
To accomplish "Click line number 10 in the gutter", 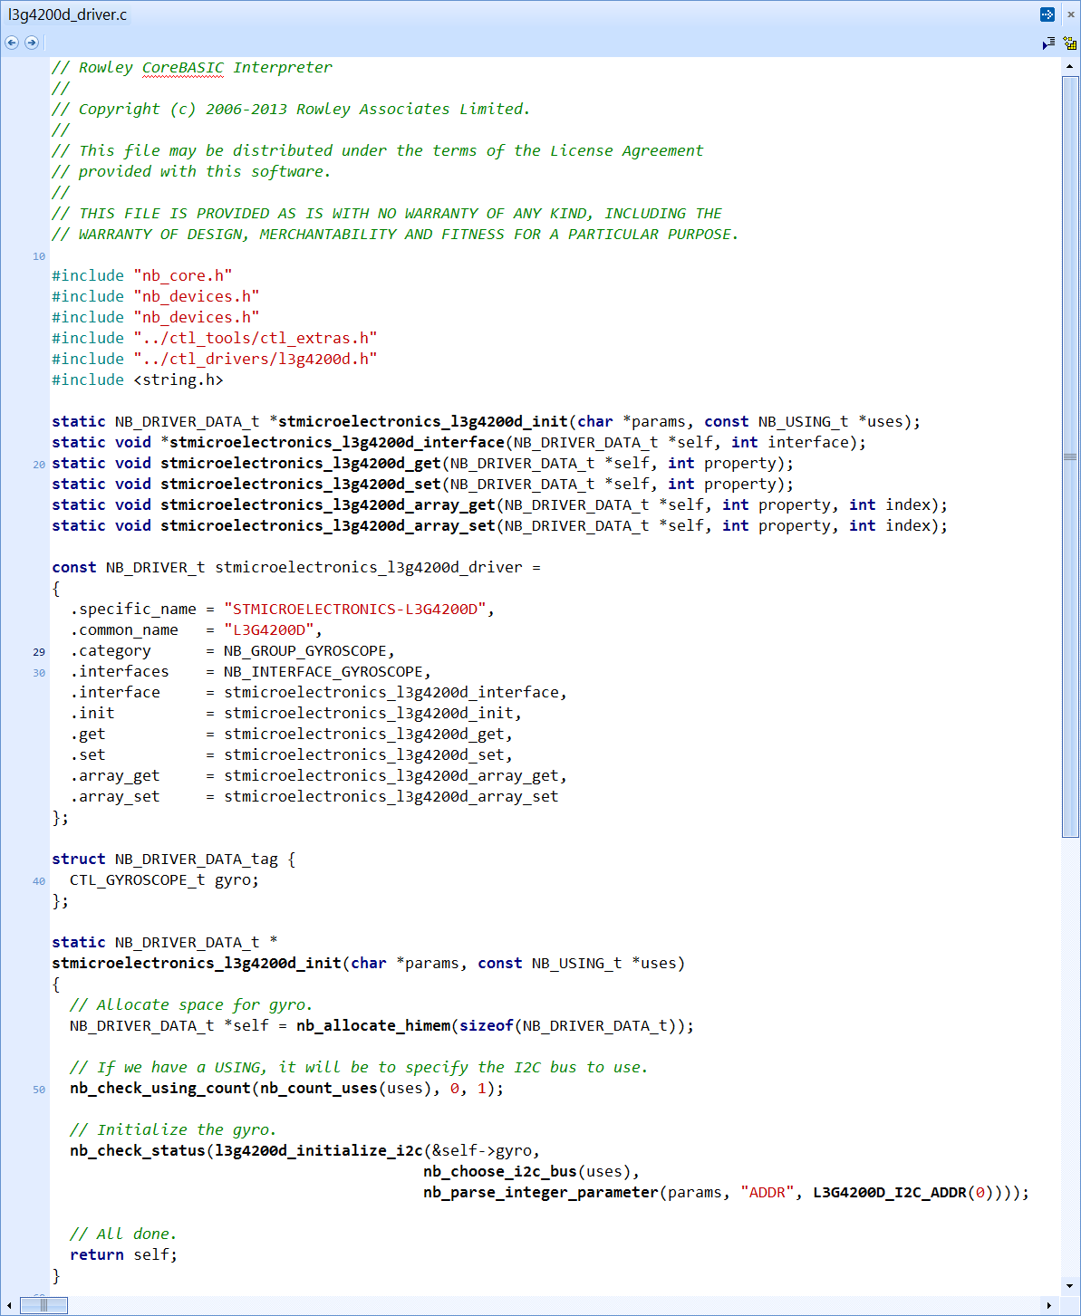I will [x=39, y=256].
